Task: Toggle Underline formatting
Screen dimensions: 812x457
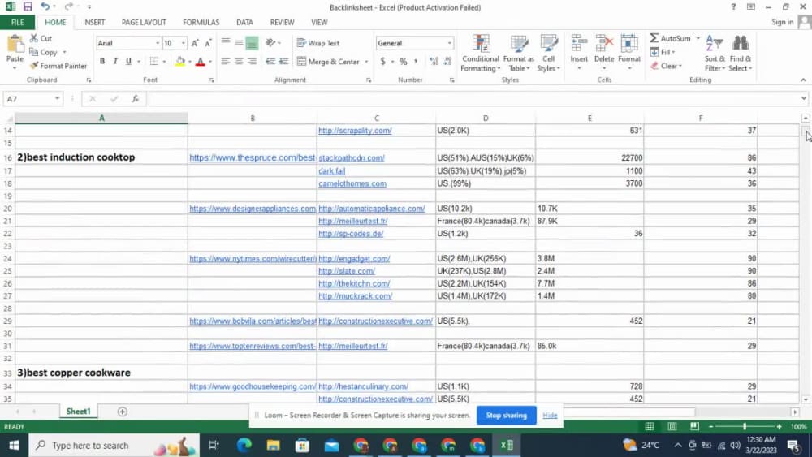Action: [128, 61]
